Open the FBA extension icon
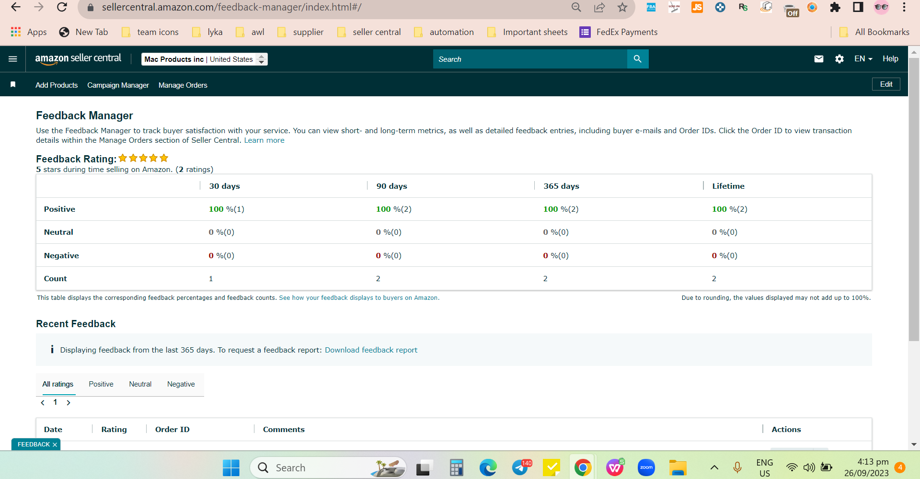This screenshot has height=479, width=920. click(651, 7)
